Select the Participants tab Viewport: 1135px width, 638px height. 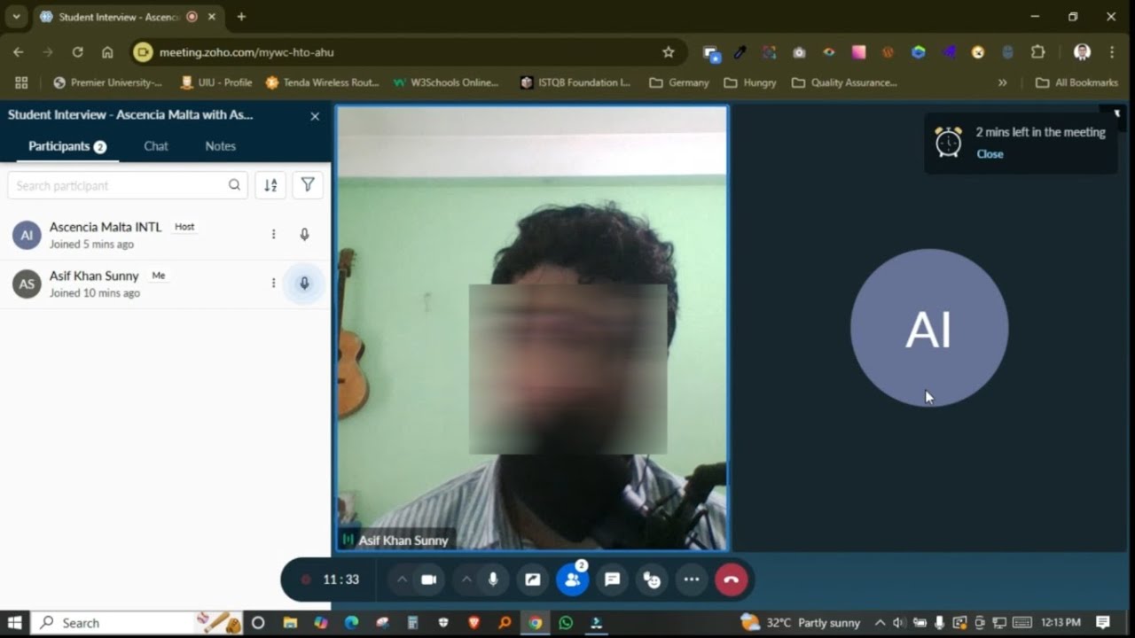tap(67, 146)
